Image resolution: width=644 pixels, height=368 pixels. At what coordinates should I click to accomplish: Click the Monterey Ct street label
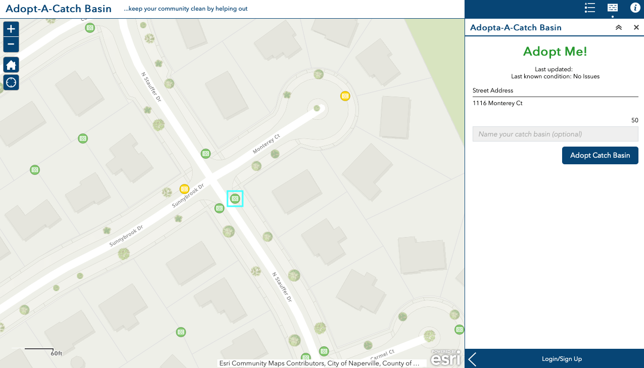266,144
